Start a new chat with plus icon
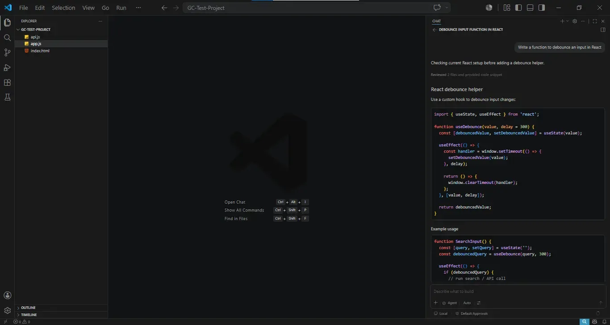This screenshot has width=610, height=325. coord(563,21)
